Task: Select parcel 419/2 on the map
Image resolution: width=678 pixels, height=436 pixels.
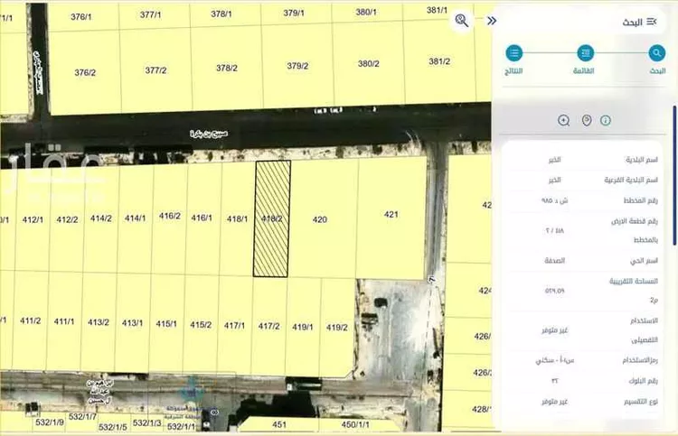Action: [x=337, y=328]
